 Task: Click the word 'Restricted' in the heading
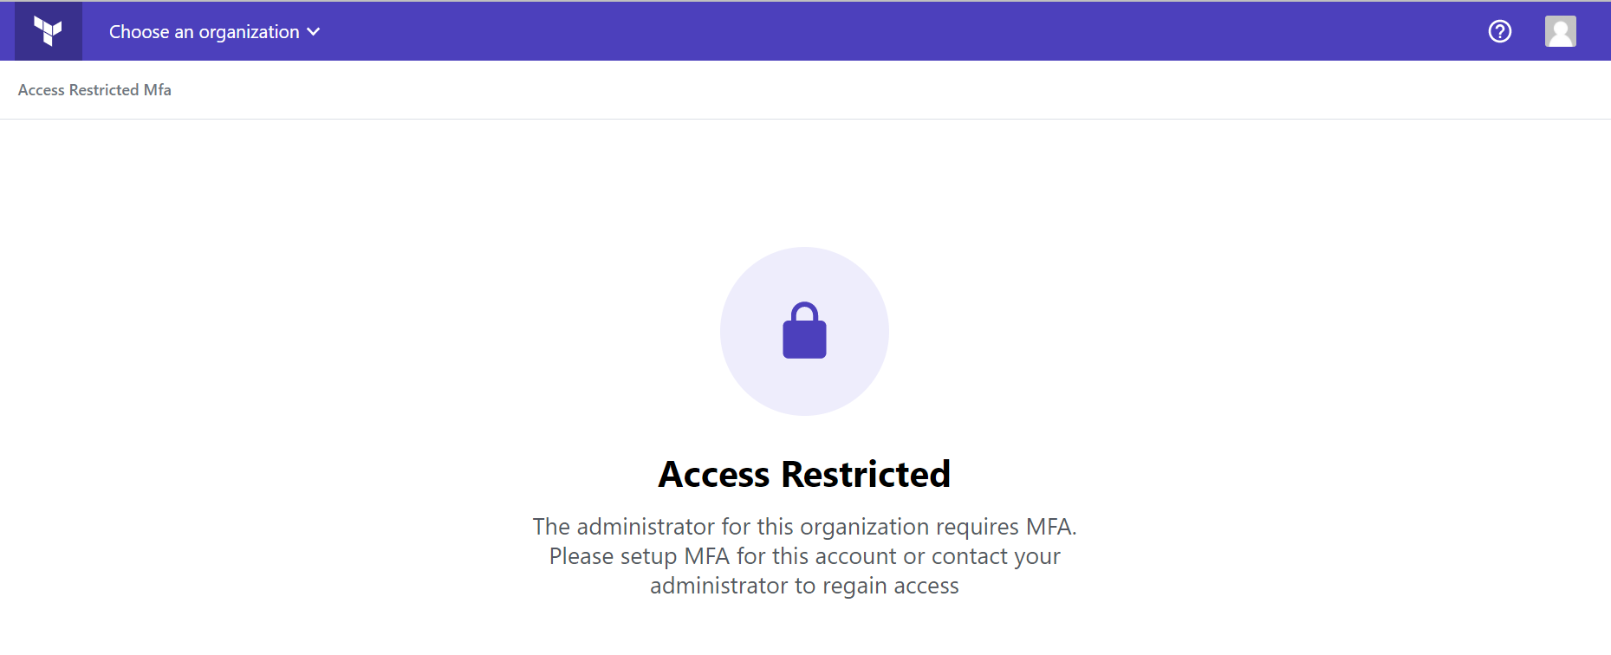[865, 474]
